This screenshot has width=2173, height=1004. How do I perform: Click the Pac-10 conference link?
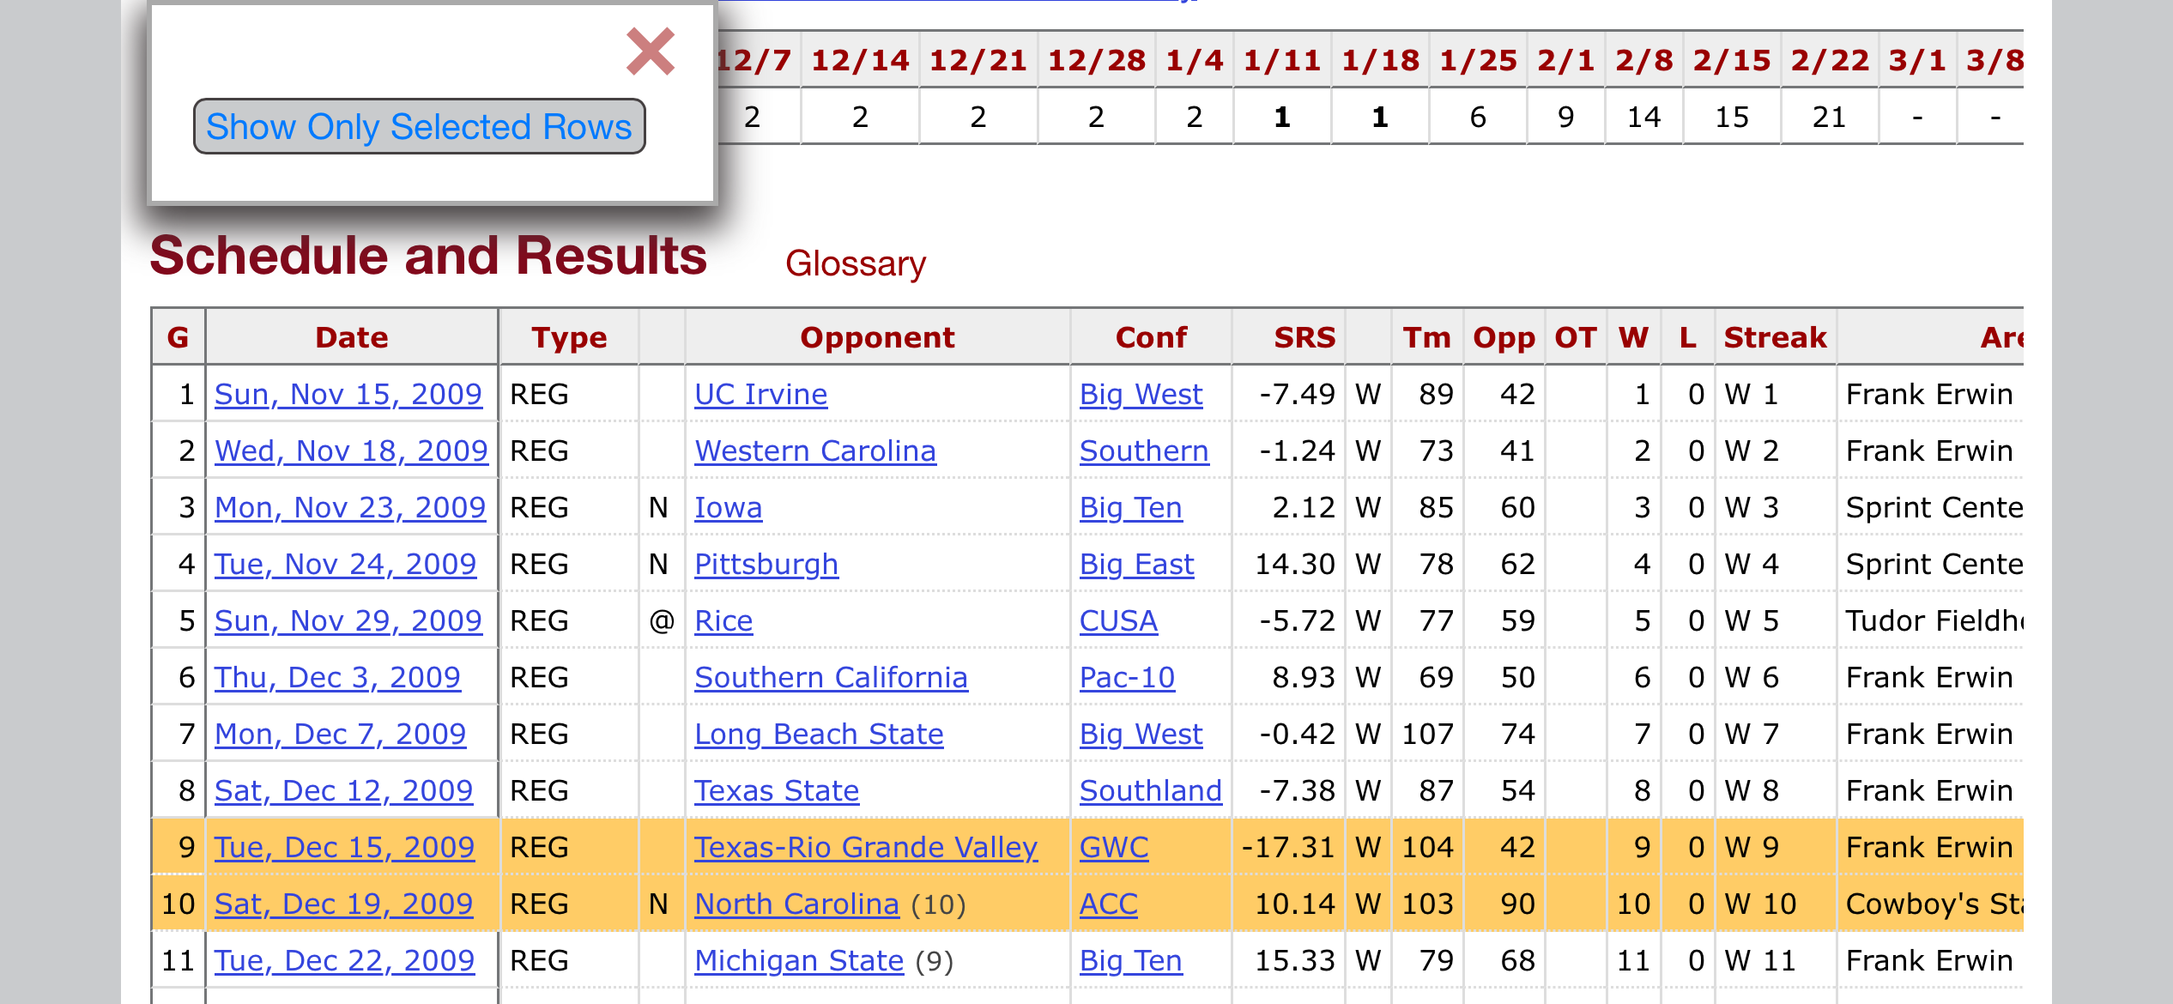[x=1126, y=677]
